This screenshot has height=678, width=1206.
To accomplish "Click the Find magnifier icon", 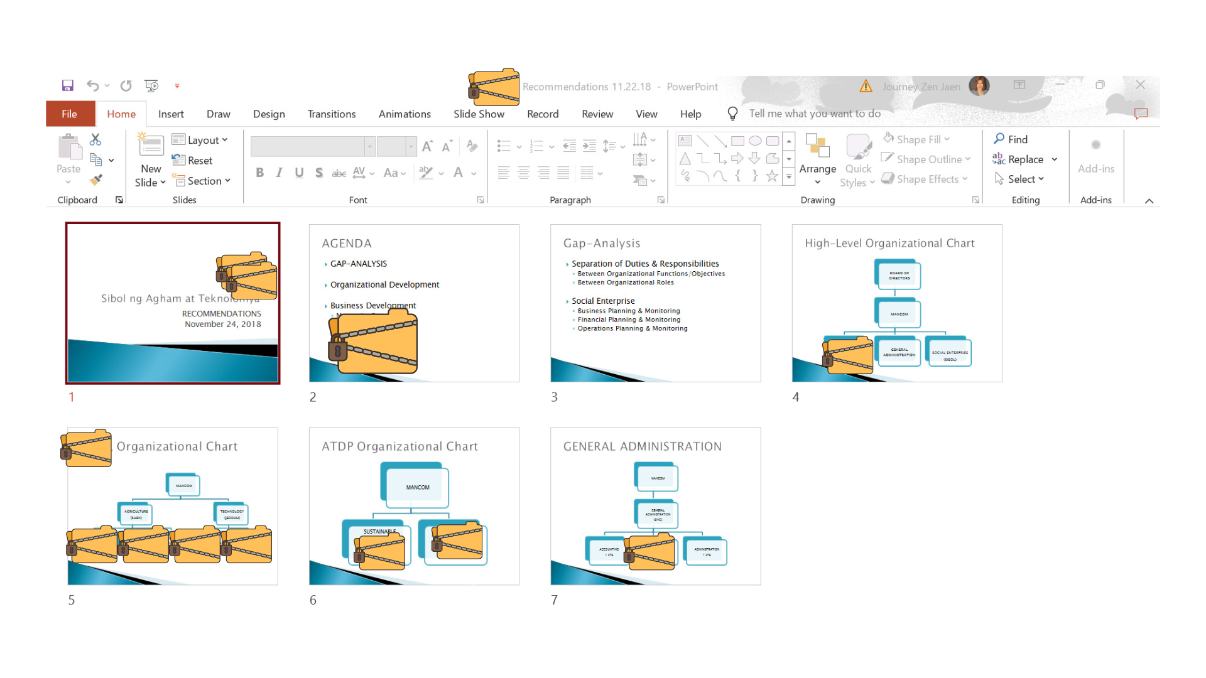I will [x=999, y=139].
